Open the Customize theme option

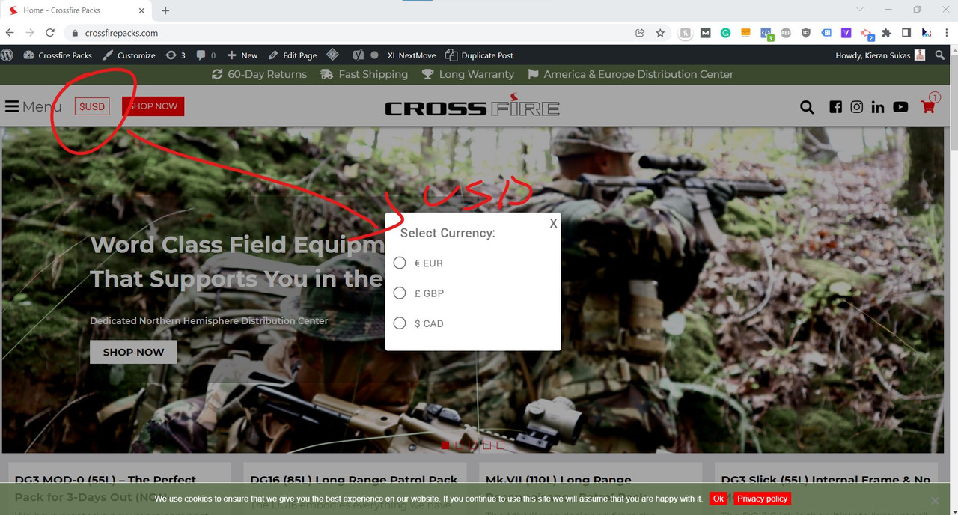click(129, 55)
